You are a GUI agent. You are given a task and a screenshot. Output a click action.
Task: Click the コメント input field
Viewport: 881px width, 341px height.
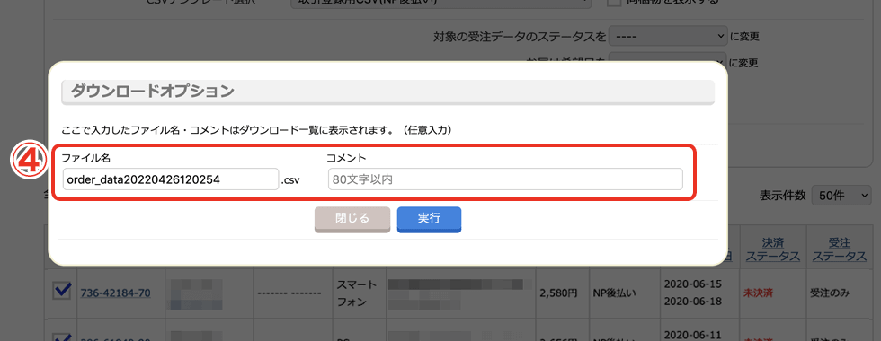tap(505, 179)
